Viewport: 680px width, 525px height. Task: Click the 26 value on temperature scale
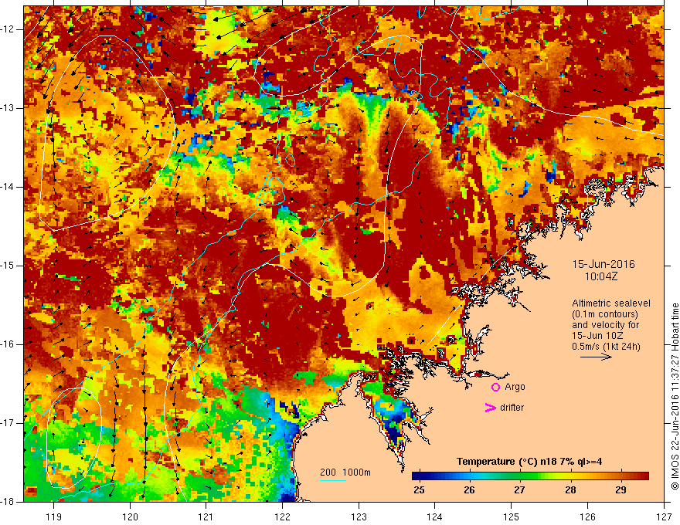469,490
